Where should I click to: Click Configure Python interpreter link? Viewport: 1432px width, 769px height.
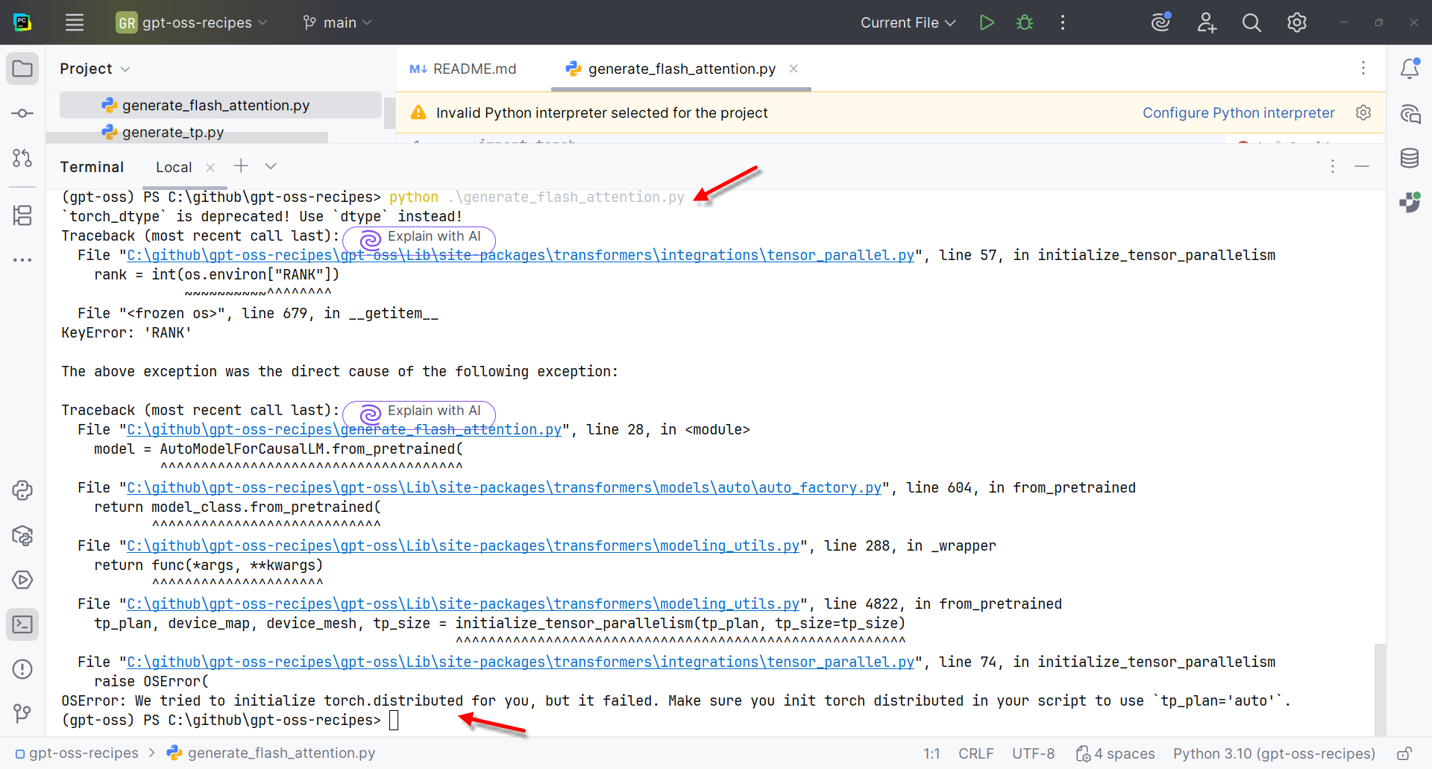tap(1238, 113)
